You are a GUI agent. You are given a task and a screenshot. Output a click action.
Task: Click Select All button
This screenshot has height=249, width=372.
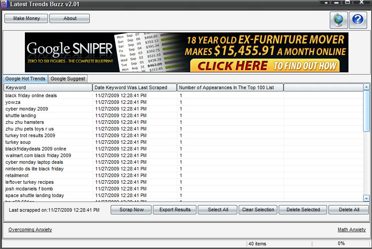coord(217,209)
